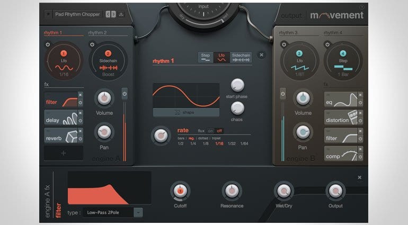Toggle engine A power button
Screen dimensions: 408x225
pos(125,94)
